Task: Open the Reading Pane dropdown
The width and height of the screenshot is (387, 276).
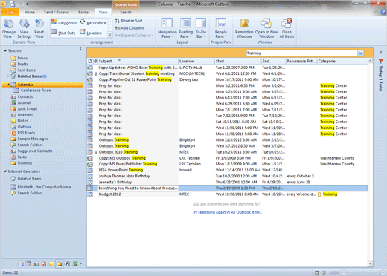Action: 185,29
